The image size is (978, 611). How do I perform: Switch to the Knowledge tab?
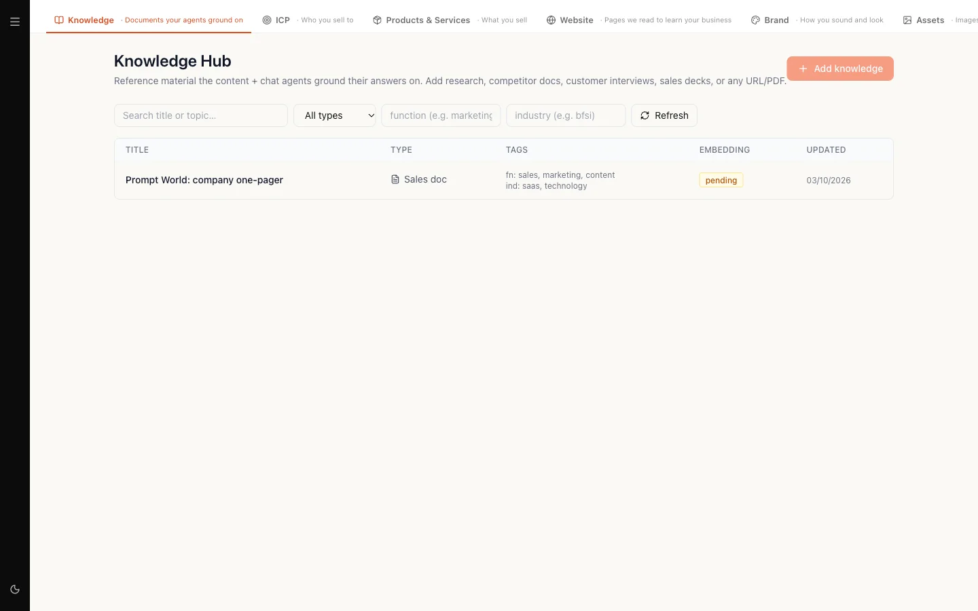[x=149, y=20]
